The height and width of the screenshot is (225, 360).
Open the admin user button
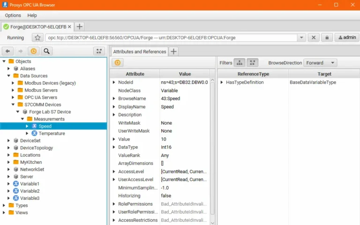click(347, 37)
